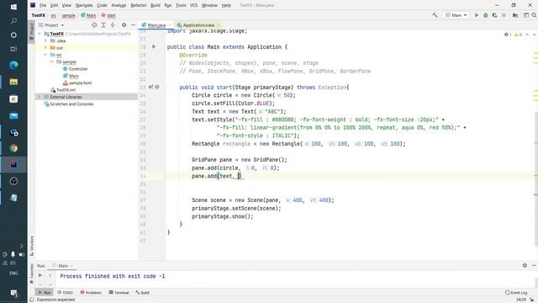Go to next highlighted problem arrow
This screenshot has height=303, width=538.
534,35
